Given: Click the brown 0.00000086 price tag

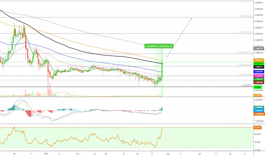Looking at the screenshot, I should tap(259, 82).
